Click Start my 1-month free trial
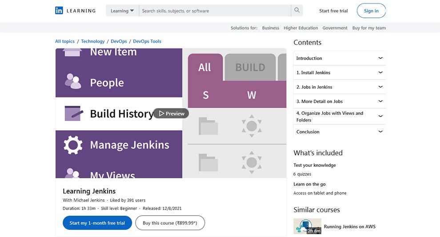 (97, 223)
